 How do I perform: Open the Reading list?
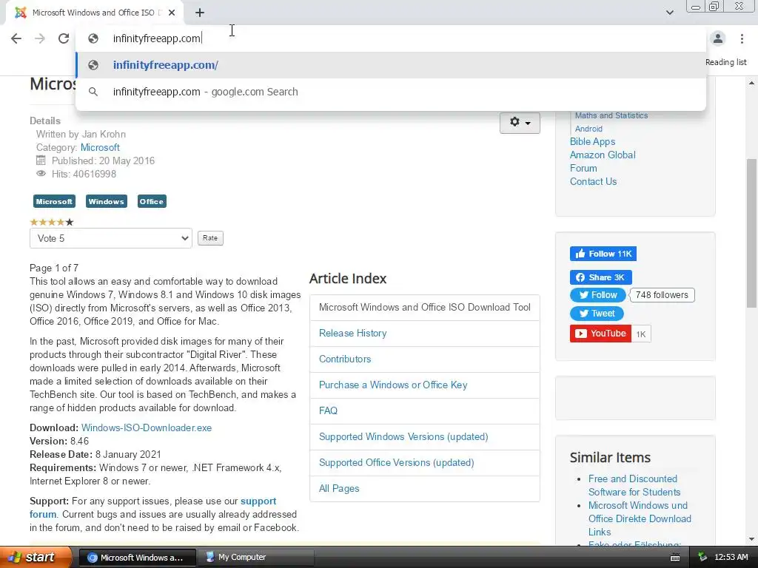coord(725,62)
